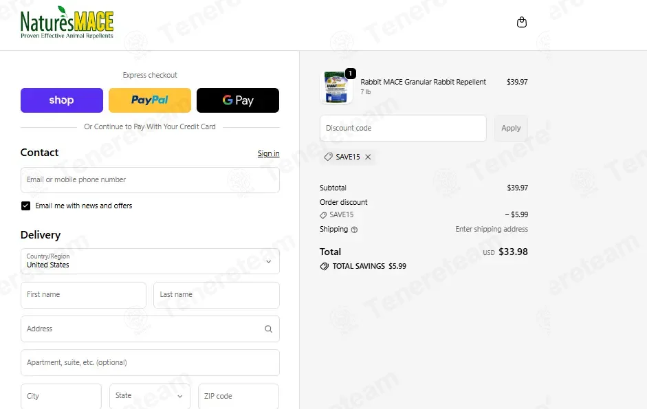Screen dimensions: 647x409
Task: Apply the discount code
Action: [511, 128]
